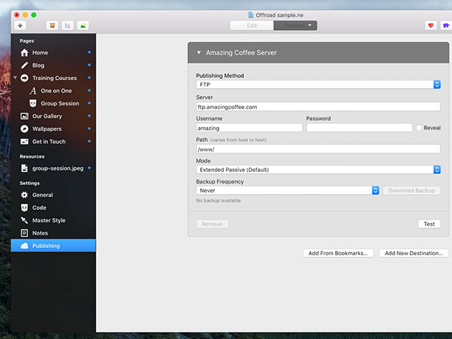This screenshot has width=452, height=339.
Task: Click the Test button
Action: click(429, 224)
